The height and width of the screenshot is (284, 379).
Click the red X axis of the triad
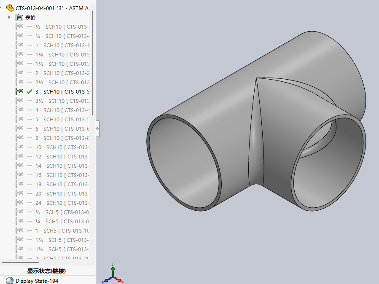click(118, 280)
